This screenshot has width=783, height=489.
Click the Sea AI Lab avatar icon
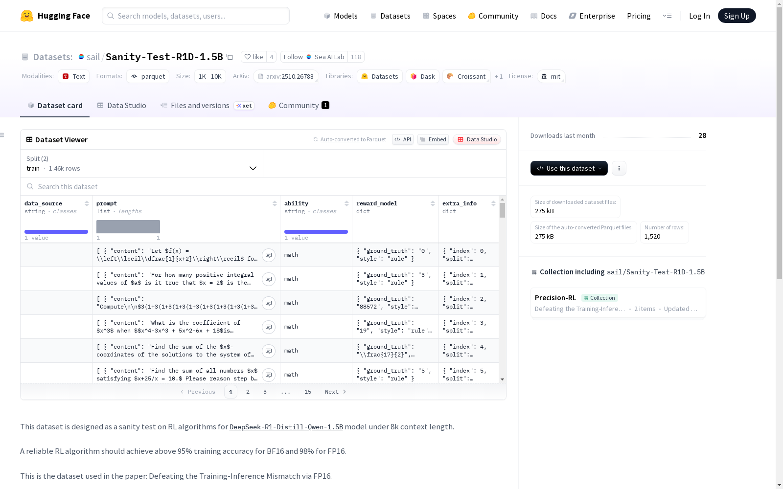tap(309, 57)
